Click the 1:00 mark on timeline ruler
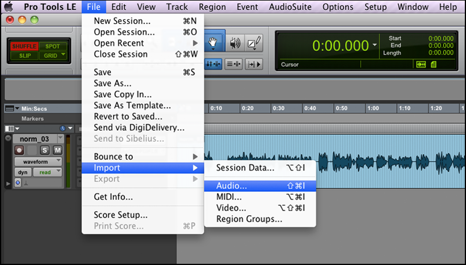 372,108
